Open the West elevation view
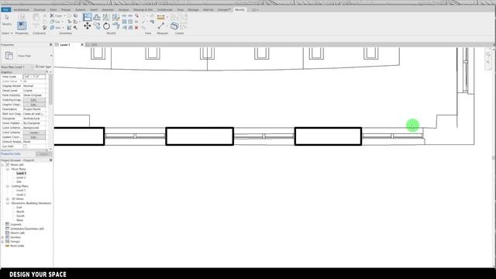This screenshot has width=496, height=279. (x=20, y=220)
